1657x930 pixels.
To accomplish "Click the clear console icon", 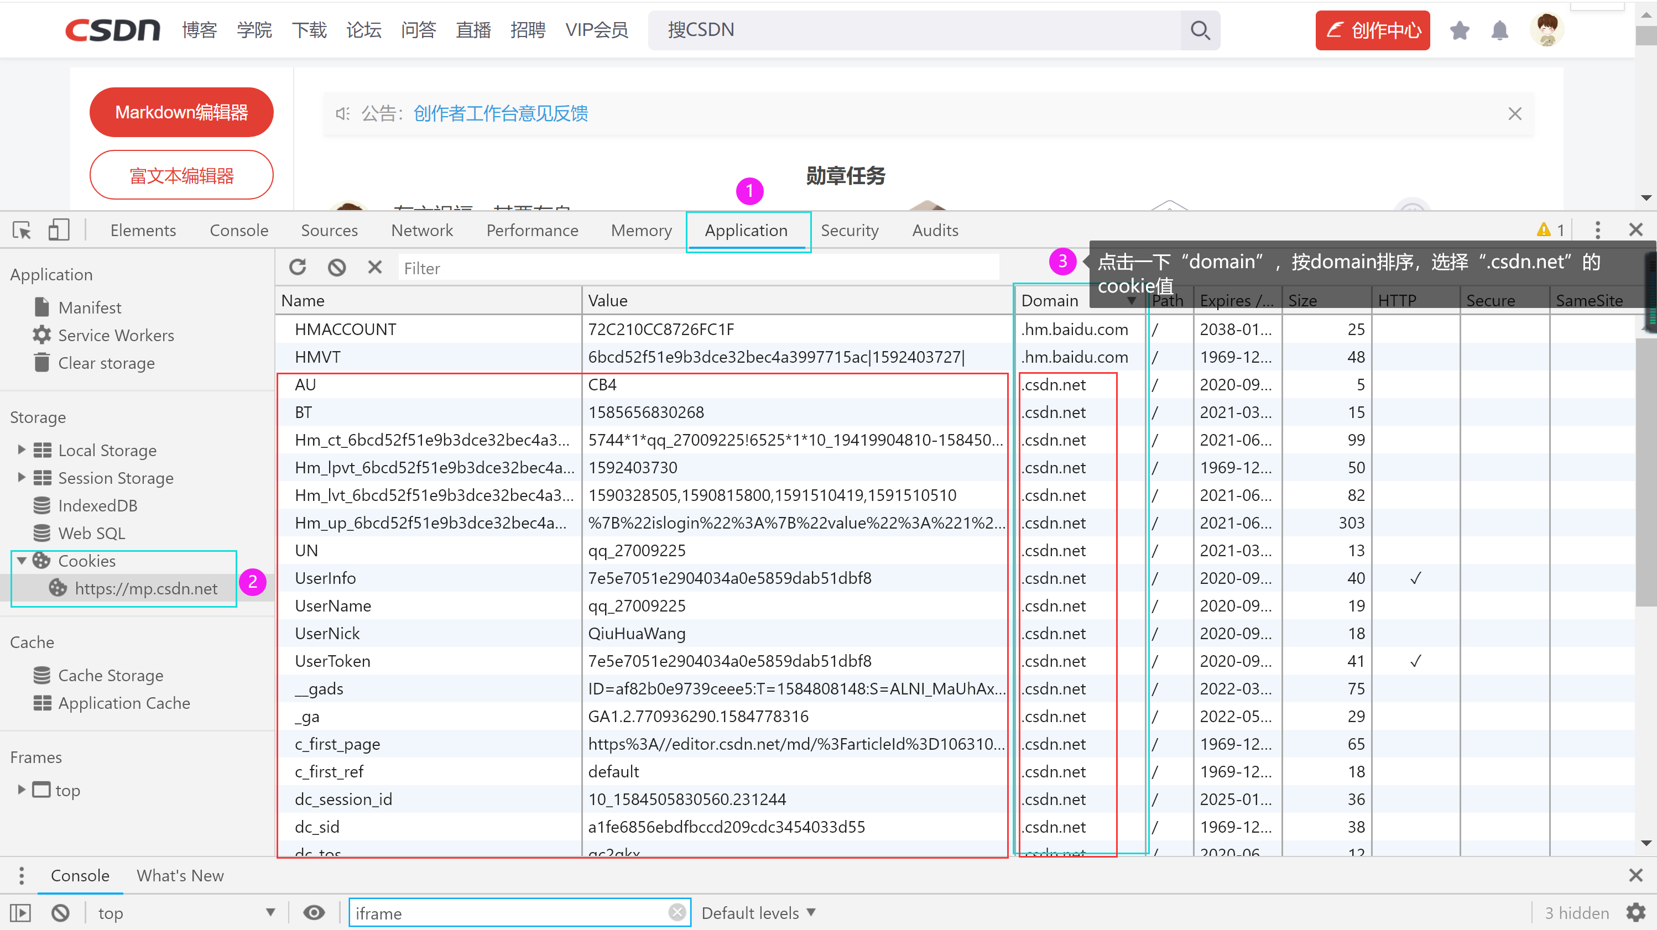I will (60, 913).
